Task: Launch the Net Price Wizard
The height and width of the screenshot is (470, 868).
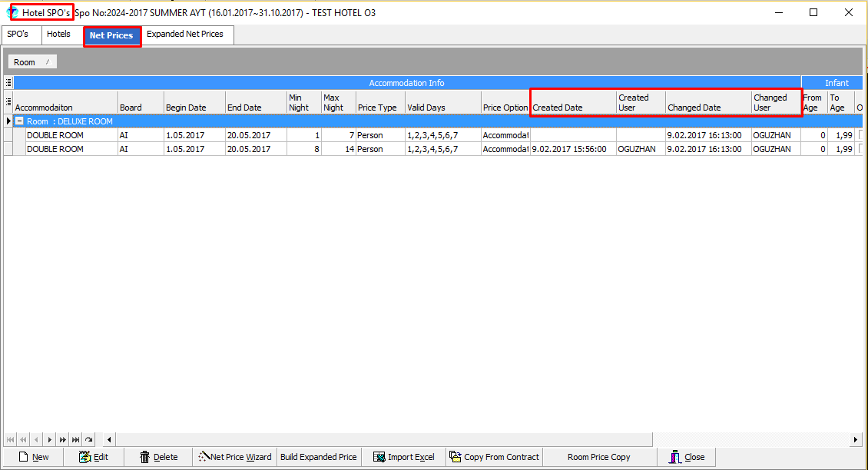Action: point(234,457)
